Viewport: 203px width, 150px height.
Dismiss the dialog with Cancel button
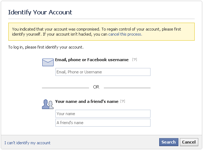pyautogui.click(x=189, y=142)
